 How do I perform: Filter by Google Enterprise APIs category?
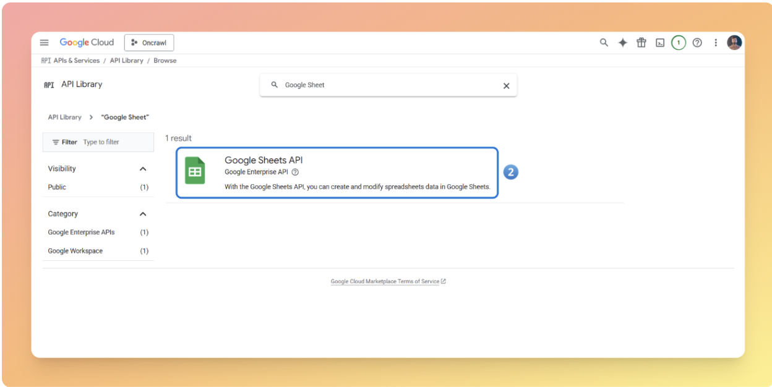click(81, 232)
